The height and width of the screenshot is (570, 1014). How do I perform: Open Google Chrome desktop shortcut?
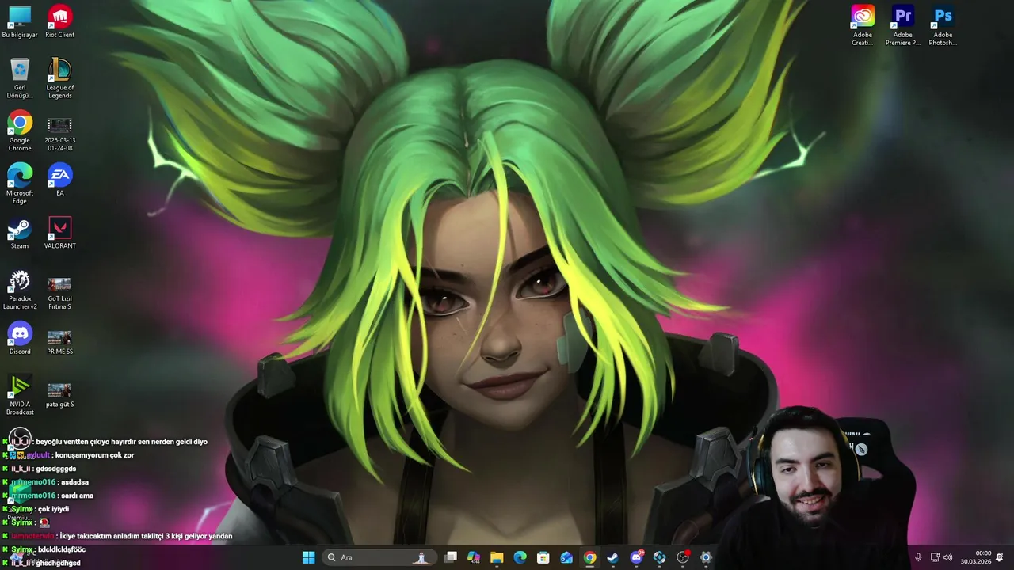point(20,131)
